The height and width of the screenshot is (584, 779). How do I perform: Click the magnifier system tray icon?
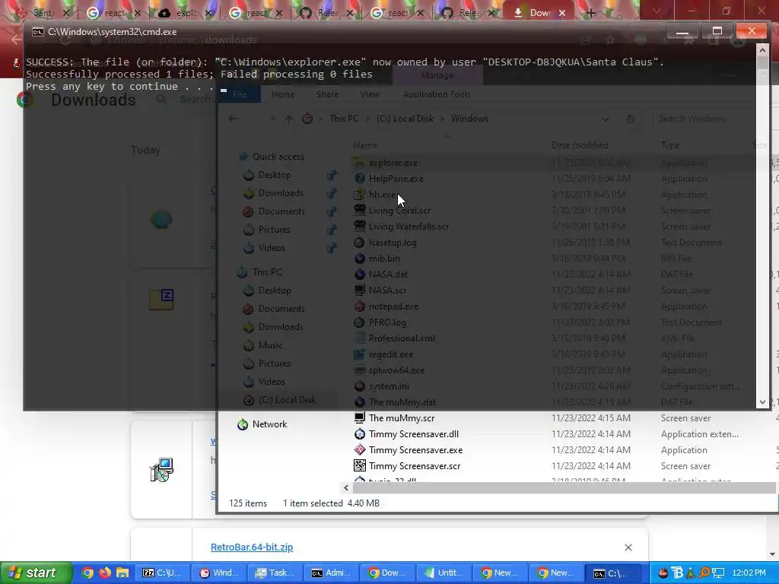coord(704,573)
